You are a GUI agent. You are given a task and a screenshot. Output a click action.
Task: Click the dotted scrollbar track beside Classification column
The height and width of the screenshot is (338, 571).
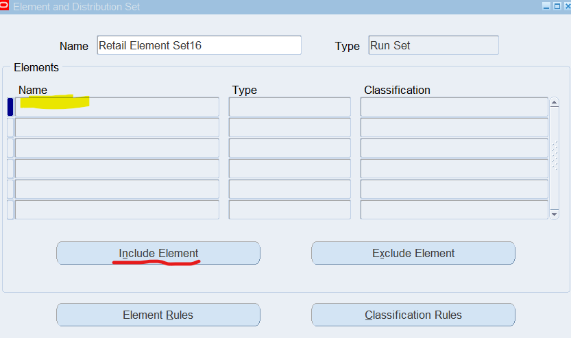coord(554,156)
